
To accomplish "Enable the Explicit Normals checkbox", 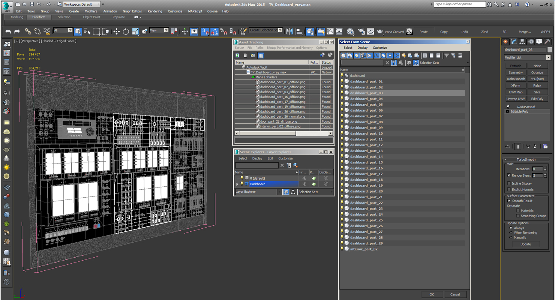I will pyautogui.click(x=509, y=190).
